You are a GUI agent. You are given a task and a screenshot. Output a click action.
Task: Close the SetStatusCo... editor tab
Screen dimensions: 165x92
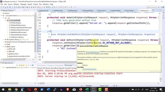click(x=151, y=10)
